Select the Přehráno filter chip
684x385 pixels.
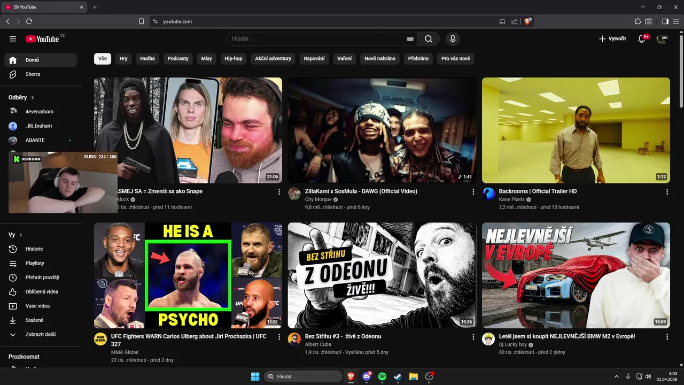418,58
